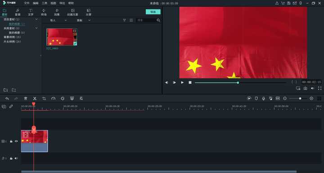
Task: Play frame-forward button in preview
Action: [175, 82]
